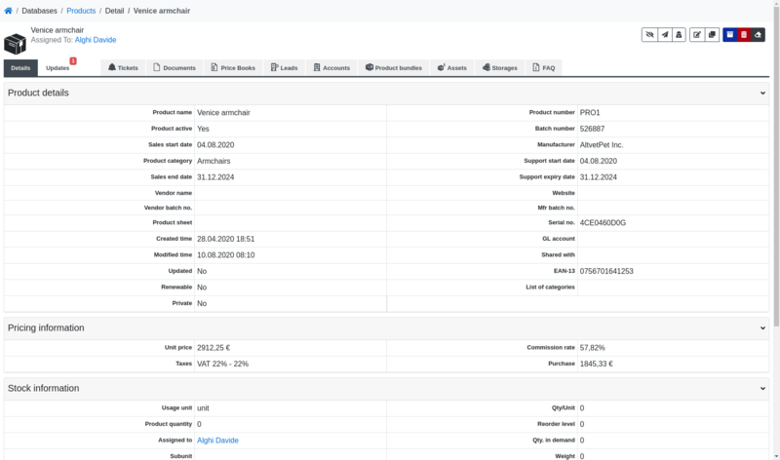Click the Venice armchair product box image
This screenshot has width=780, height=460.
coord(16,44)
